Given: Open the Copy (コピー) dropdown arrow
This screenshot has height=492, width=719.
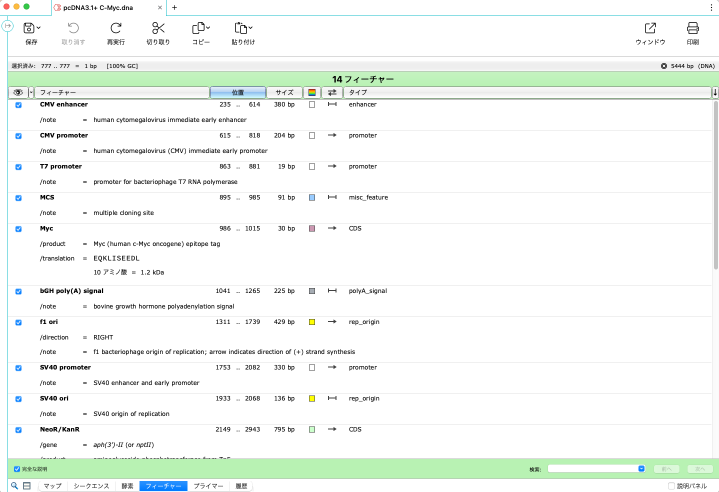Looking at the screenshot, I should pos(208,28).
